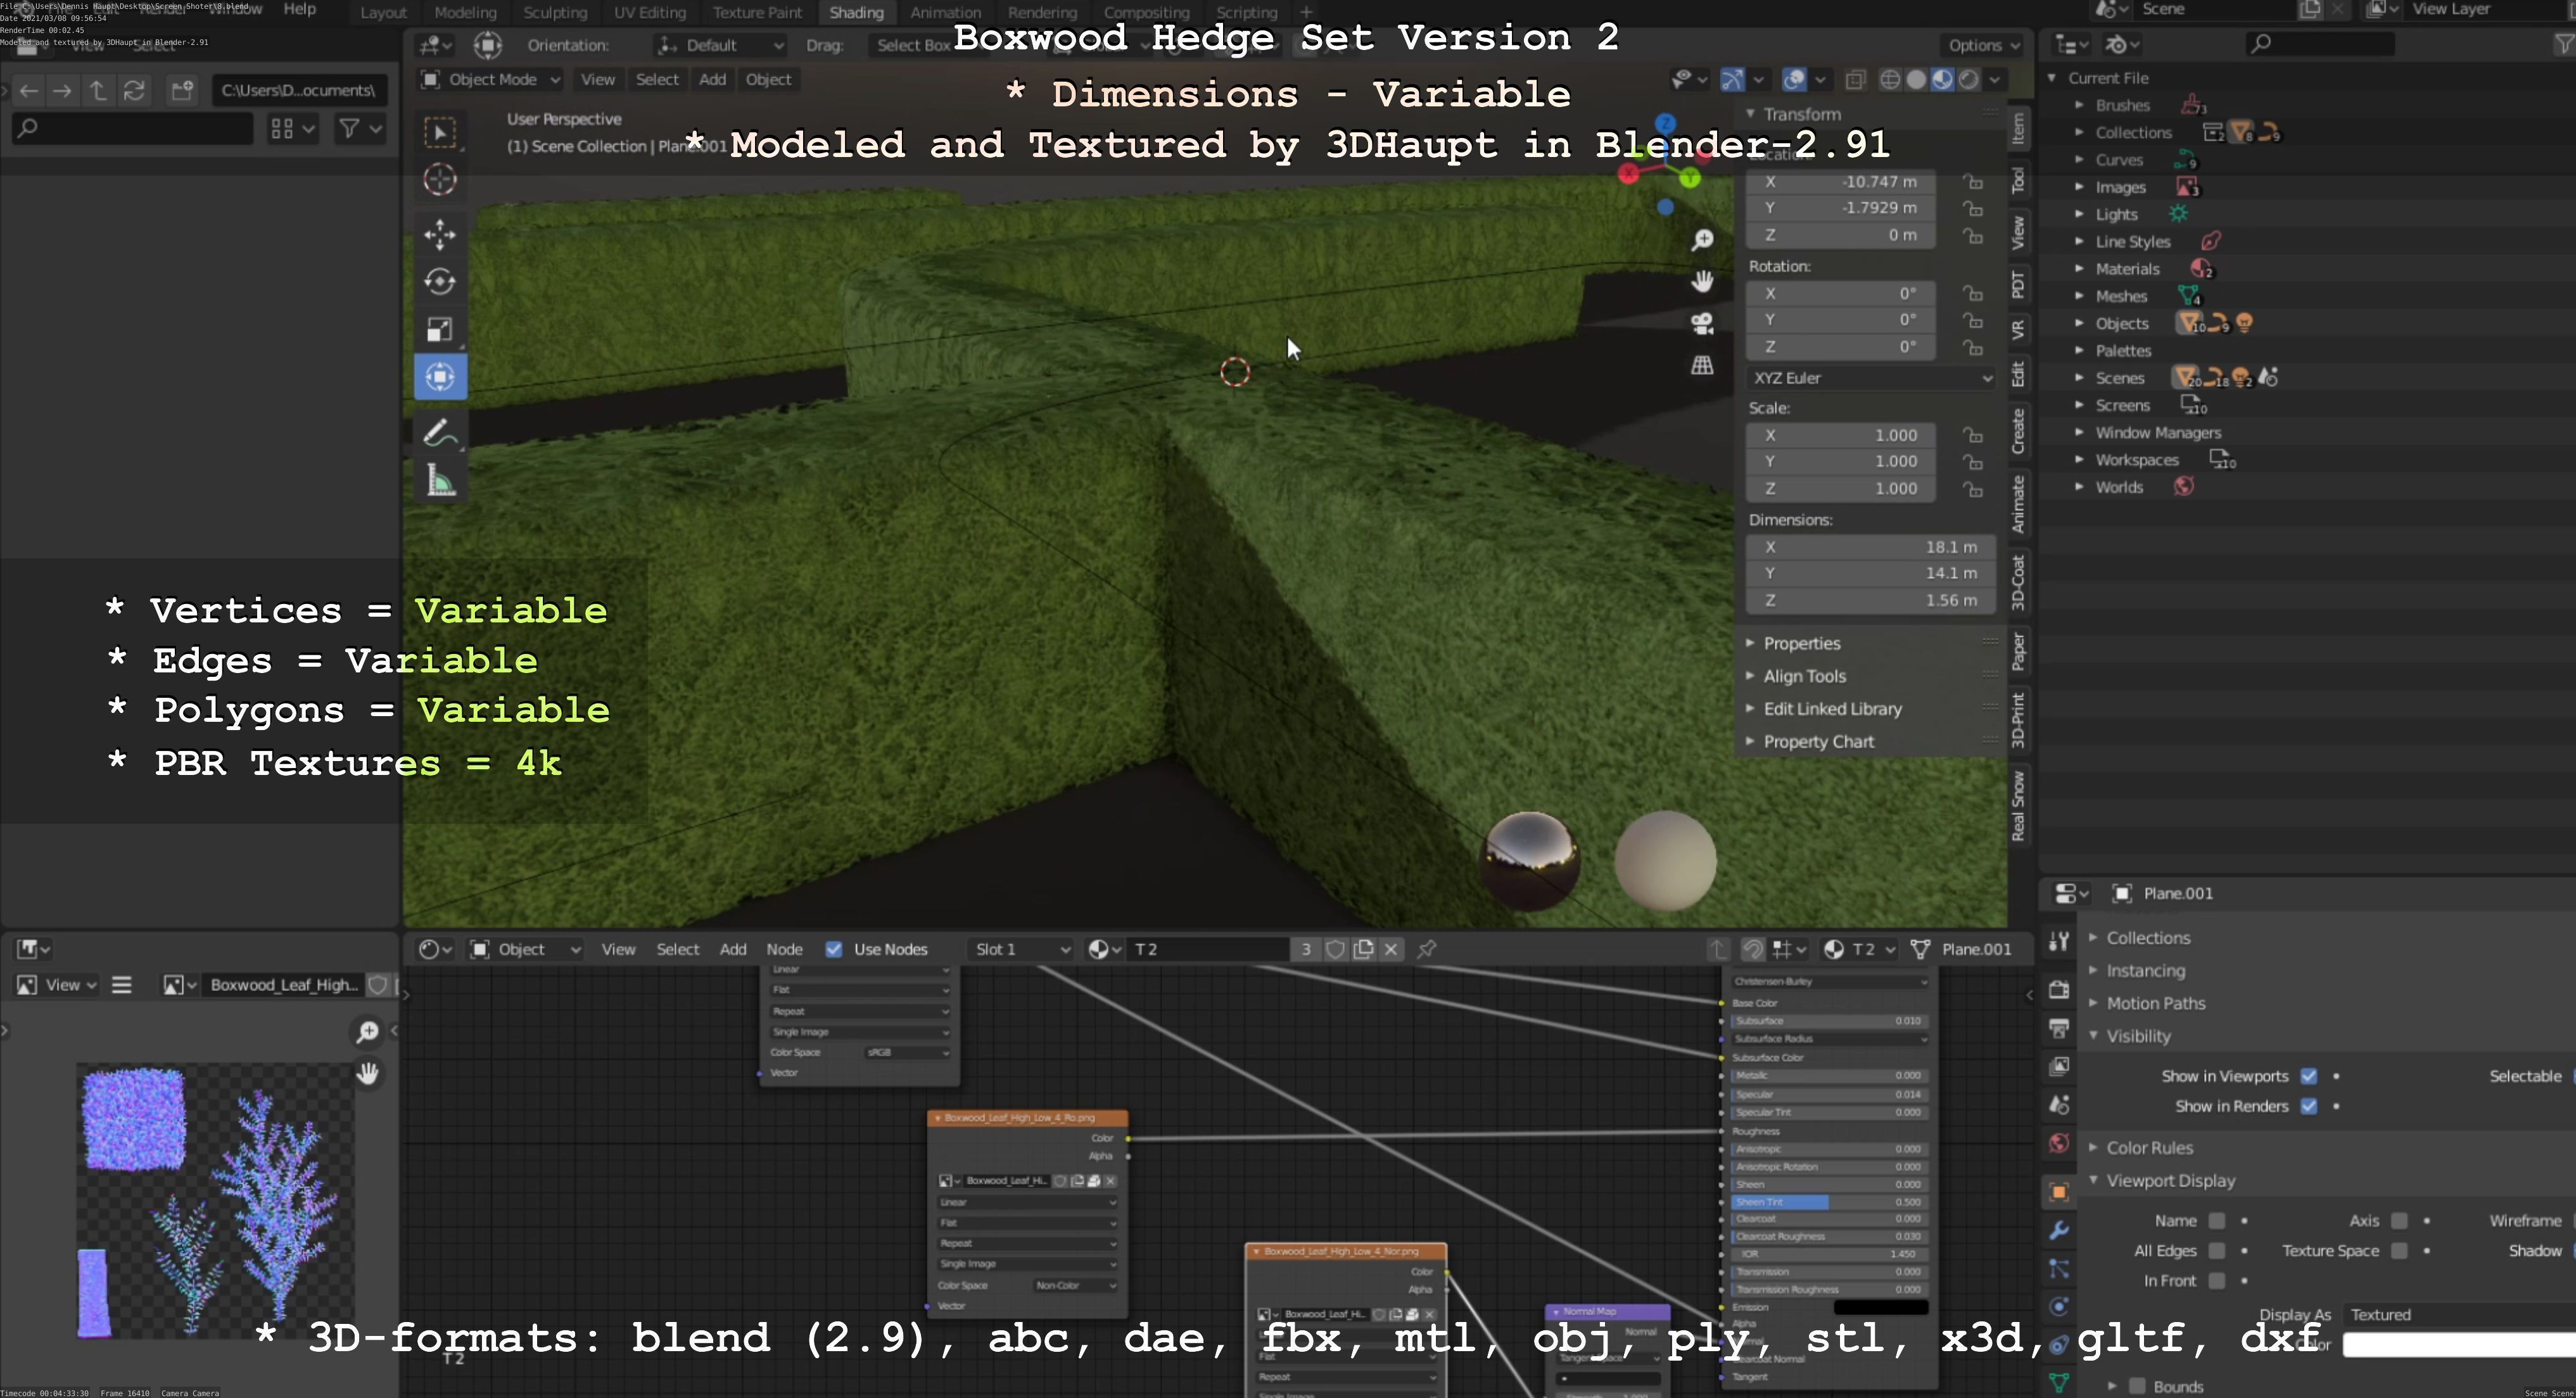Create new folder in file browser
Screen dimensions: 2576x1398
point(182,91)
